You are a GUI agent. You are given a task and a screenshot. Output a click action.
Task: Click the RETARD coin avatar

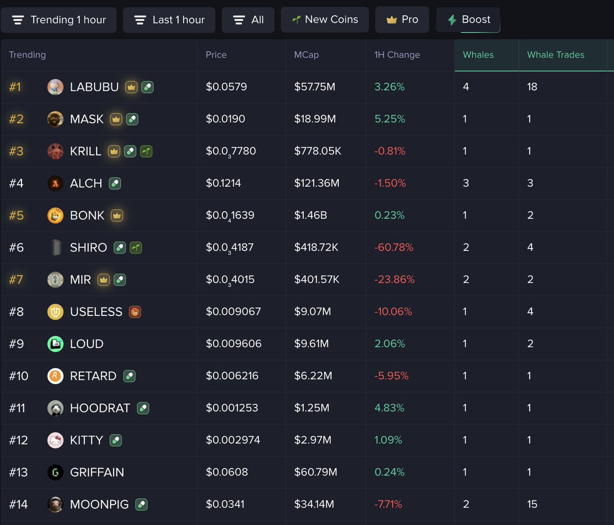point(55,376)
